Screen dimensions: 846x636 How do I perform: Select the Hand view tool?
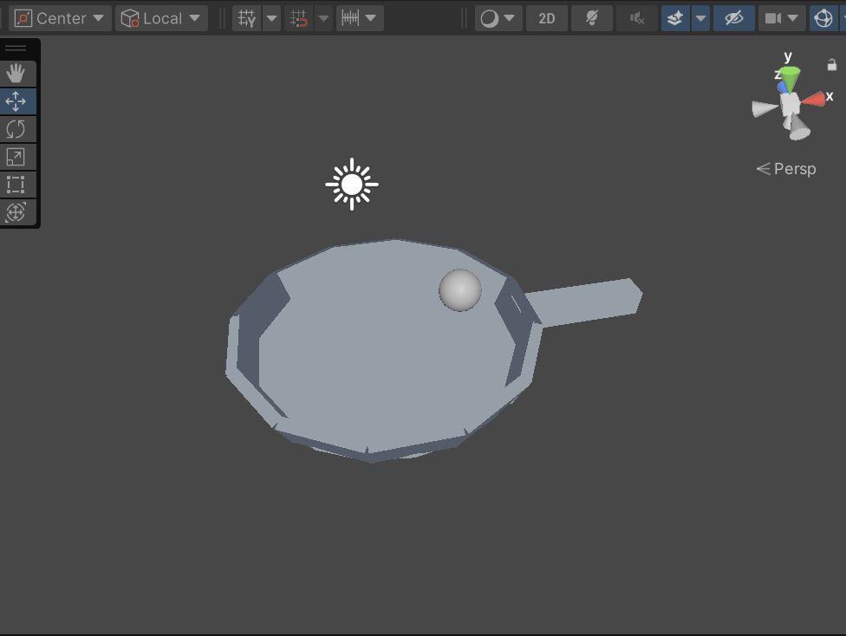click(16, 74)
